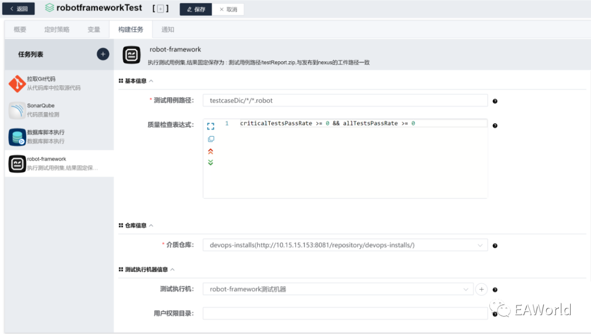The width and height of the screenshot is (591, 334).
Task: Click fullscreen icon in expression editor
Action: coord(211,126)
